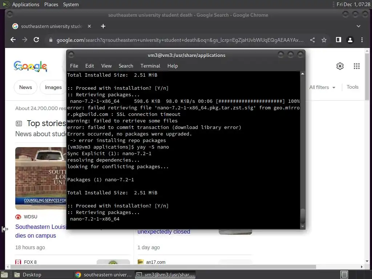Open the Tools option in Google
Screen dimensions: 372x279
pos(352,87)
